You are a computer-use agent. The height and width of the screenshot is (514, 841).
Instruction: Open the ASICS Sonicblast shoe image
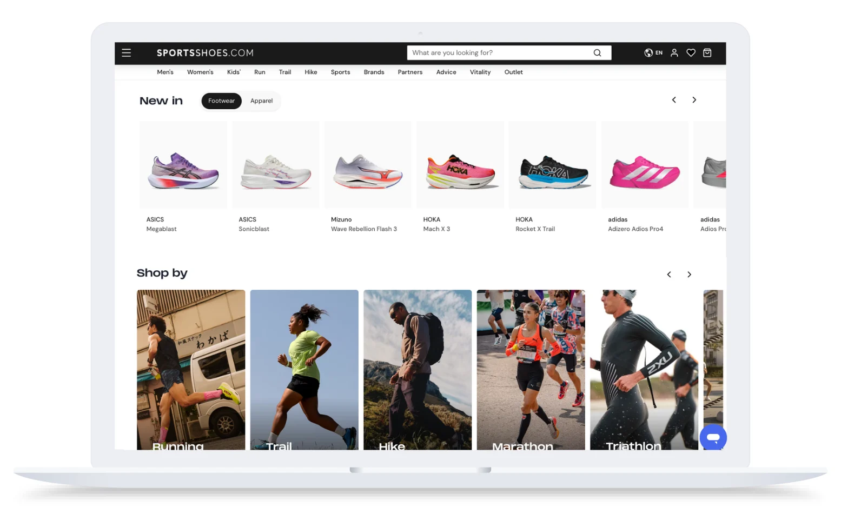click(276, 165)
